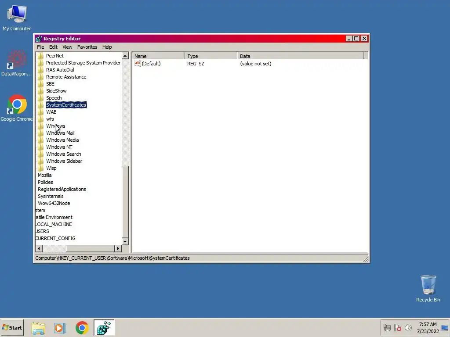
Task: Open Google Chrome desktop shortcut
Action: 17,108
